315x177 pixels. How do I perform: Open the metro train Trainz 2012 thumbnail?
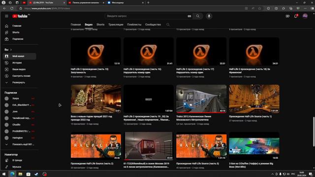click(x=201, y=99)
